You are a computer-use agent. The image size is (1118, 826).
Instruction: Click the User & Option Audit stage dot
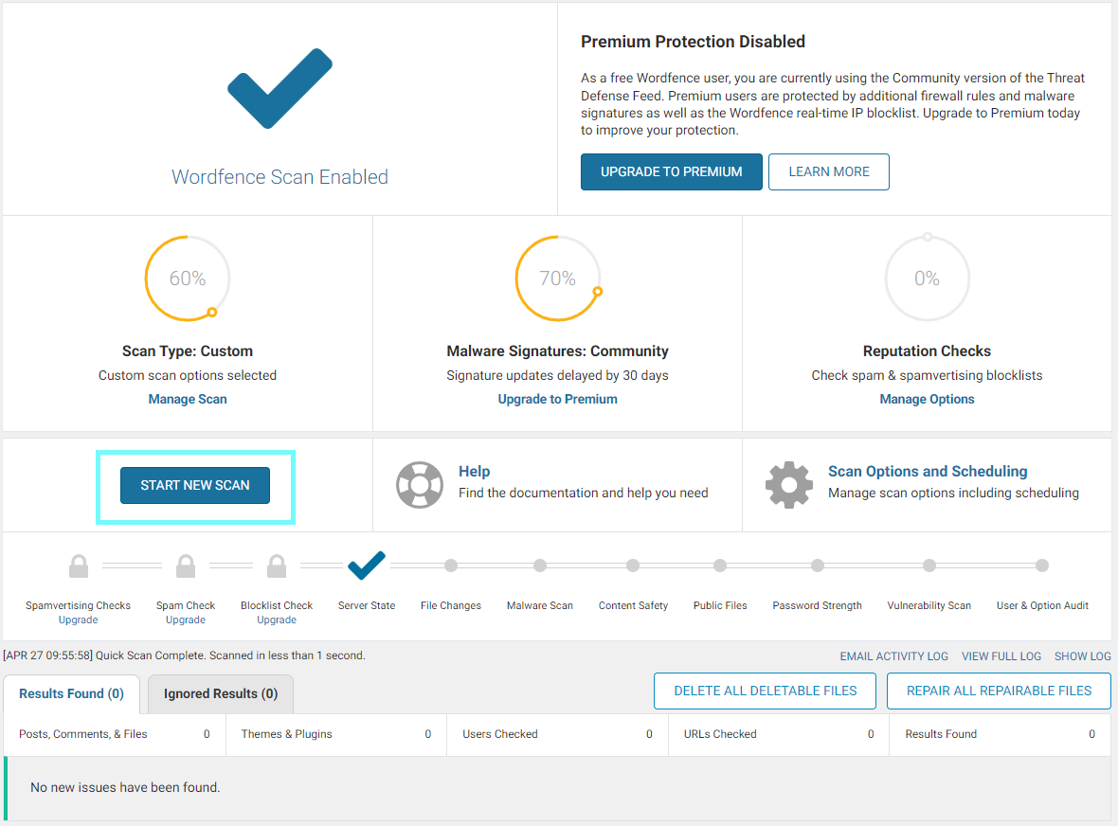tap(1042, 566)
